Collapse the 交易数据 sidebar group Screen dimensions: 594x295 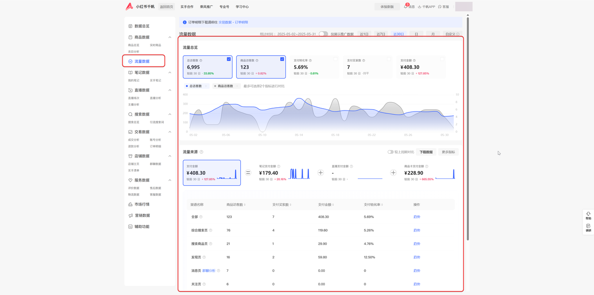point(170,132)
